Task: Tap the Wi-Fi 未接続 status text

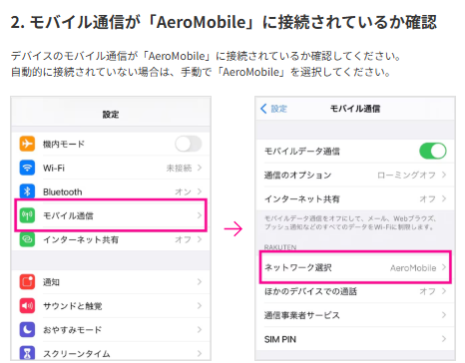Action: click(x=179, y=168)
